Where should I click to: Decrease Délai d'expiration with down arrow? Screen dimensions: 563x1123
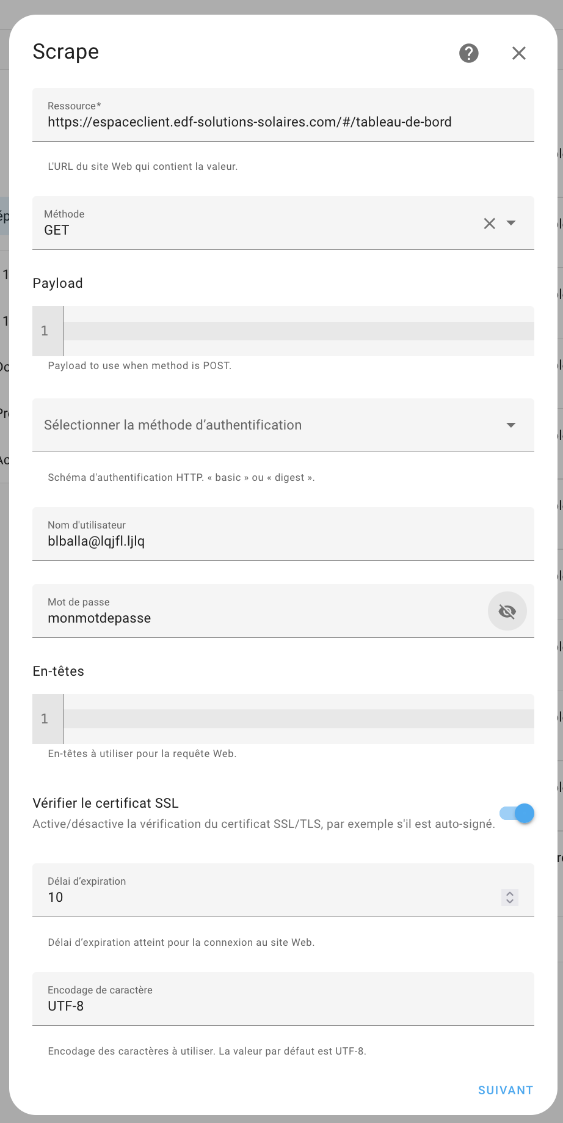(510, 901)
